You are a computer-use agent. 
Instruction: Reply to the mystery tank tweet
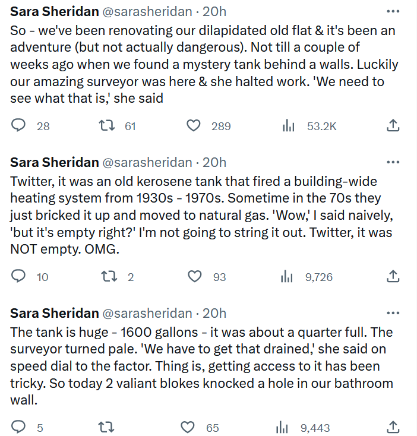pyautogui.click(x=19, y=126)
